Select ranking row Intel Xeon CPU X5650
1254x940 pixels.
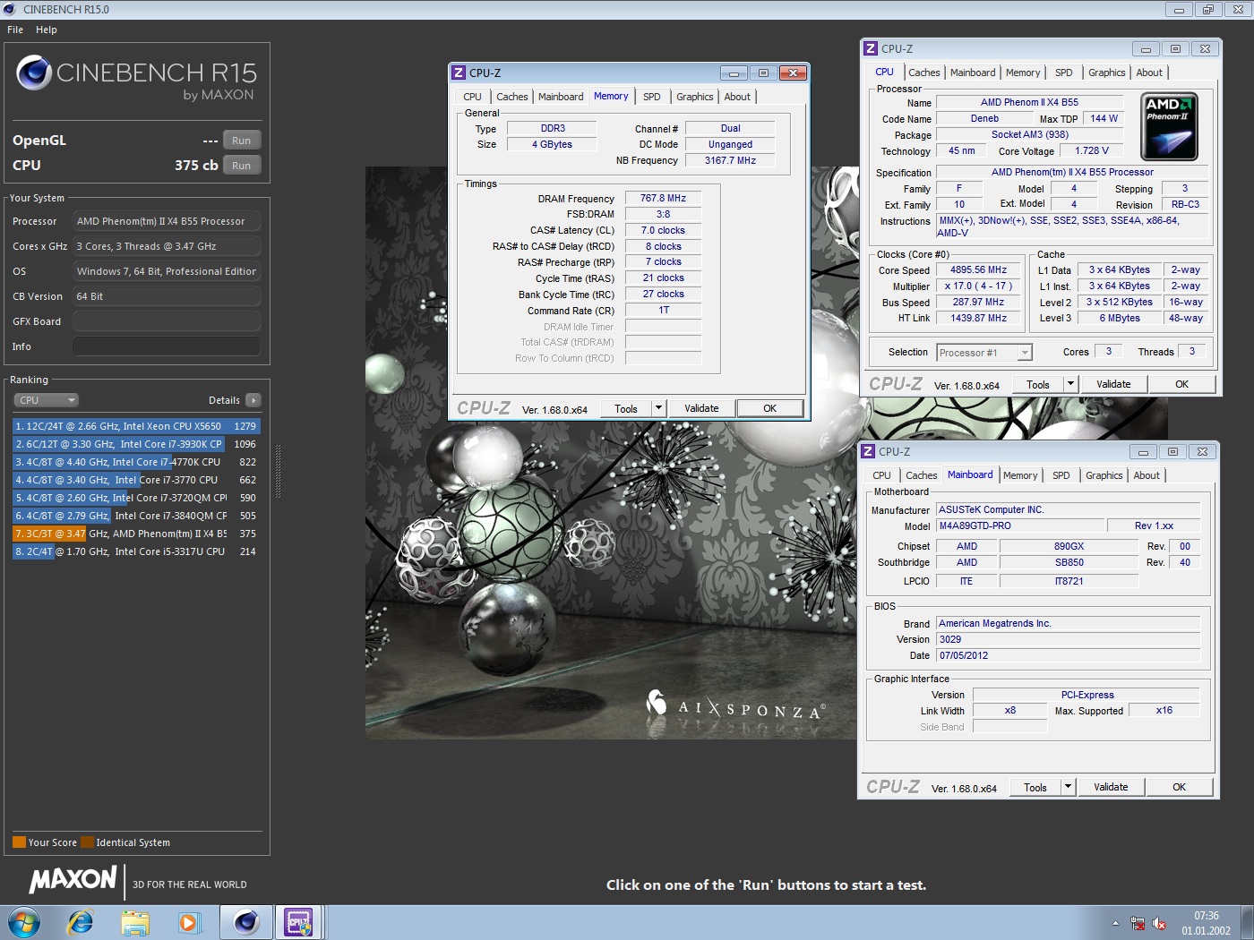point(136,426)
